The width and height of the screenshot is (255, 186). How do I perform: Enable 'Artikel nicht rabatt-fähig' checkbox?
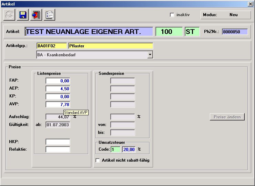pos(98,160)
